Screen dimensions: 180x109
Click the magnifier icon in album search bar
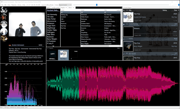click(x=48, y=48)
